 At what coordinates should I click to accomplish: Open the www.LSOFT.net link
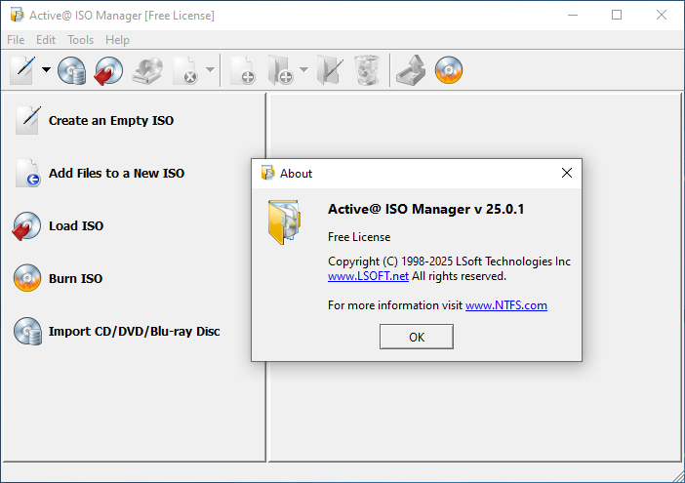(x=368, y=276)
